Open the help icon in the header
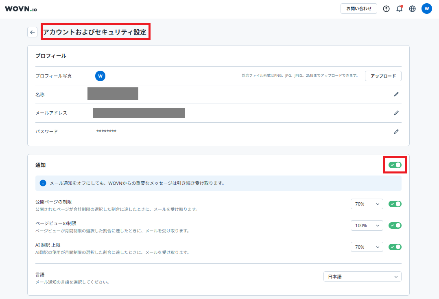The height and width of the screenshot is (299, 439). [386, 8]
